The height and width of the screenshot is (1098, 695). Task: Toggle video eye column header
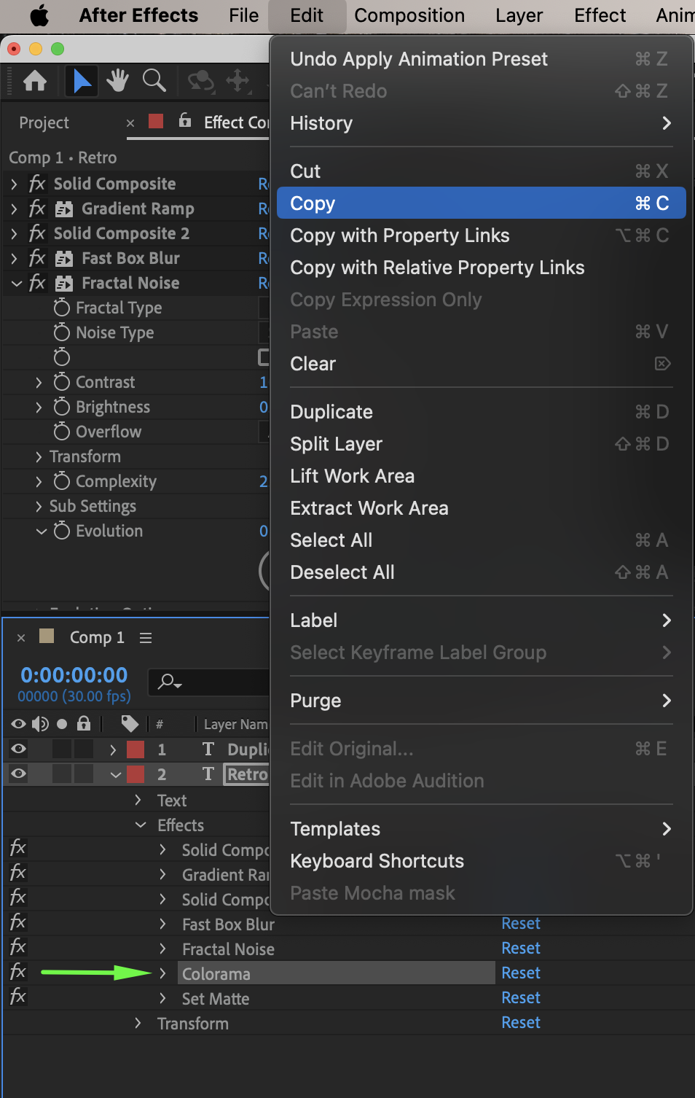(18, 723)
